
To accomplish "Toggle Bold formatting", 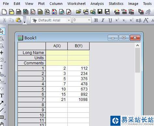I will 96,20.
